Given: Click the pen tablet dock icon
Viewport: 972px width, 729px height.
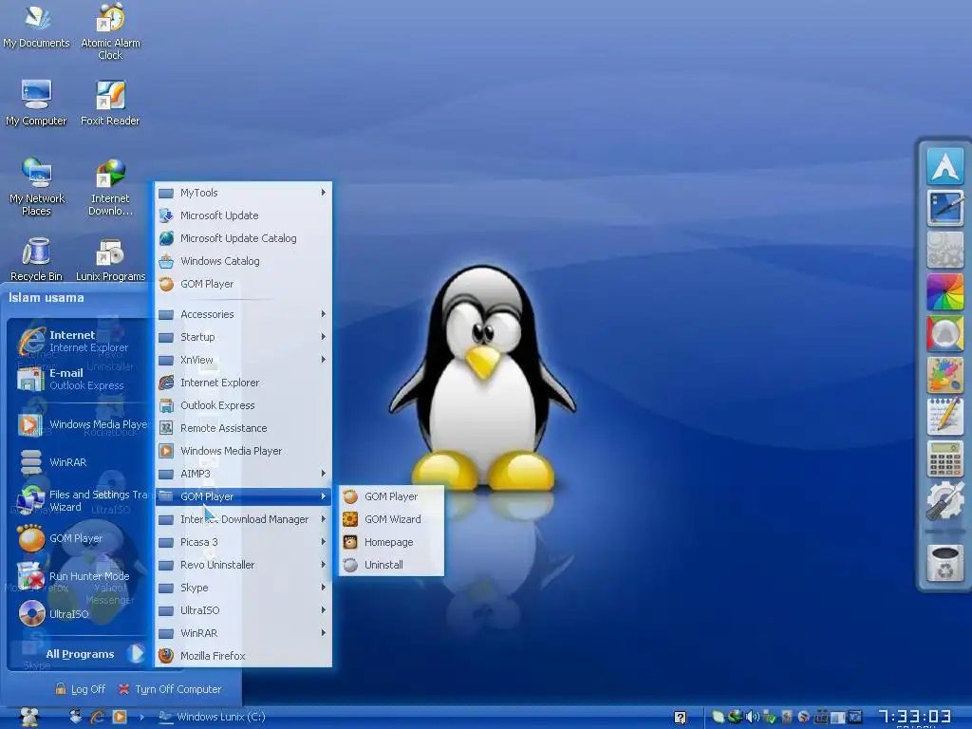Looking at the screenshot, I should (944, 208).
